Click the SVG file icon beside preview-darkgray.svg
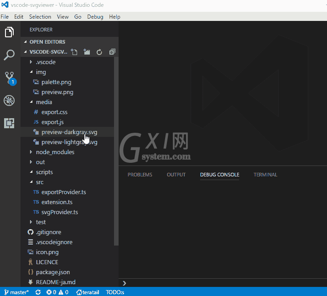The height and width of the screenshot is (296, 327). (x=36, y=132)
